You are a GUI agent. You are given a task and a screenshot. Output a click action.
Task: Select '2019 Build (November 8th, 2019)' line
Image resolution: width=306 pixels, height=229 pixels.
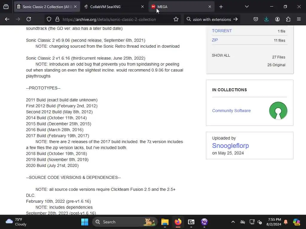[57, 160]
